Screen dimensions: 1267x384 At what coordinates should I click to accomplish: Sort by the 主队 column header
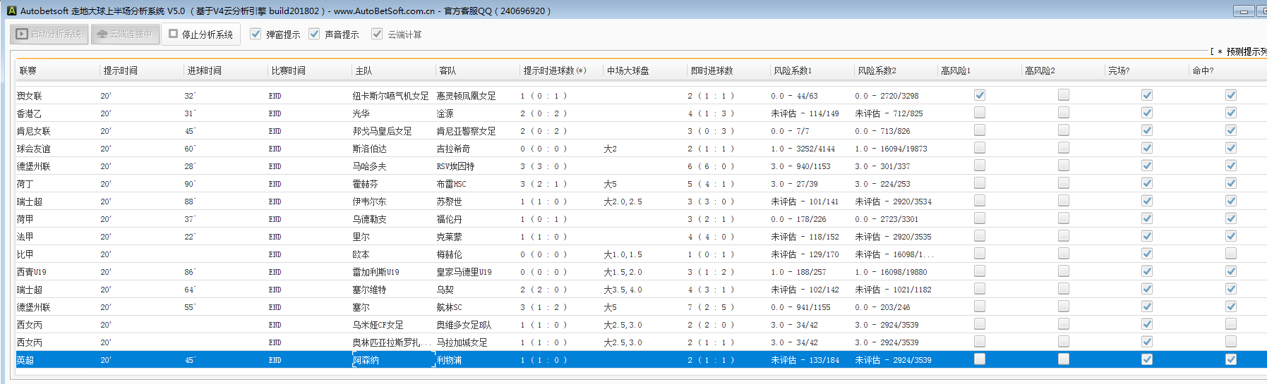click(364, 70)
